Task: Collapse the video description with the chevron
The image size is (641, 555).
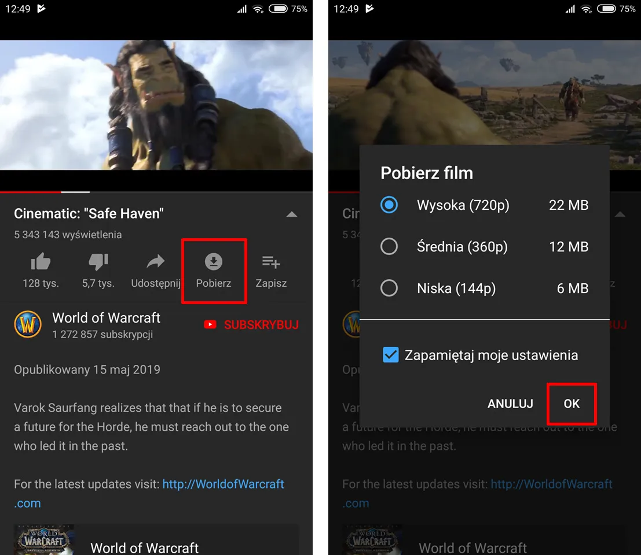Action: [x=292, y=214]
